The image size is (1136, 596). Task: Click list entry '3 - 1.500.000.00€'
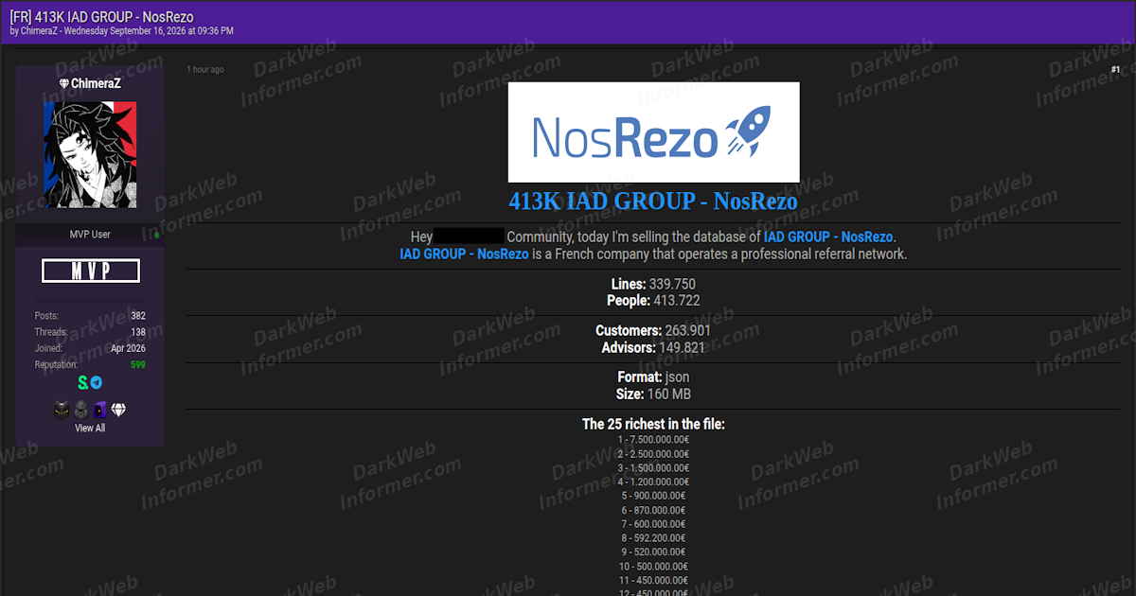pyautogui.click(x=653, y=467)
